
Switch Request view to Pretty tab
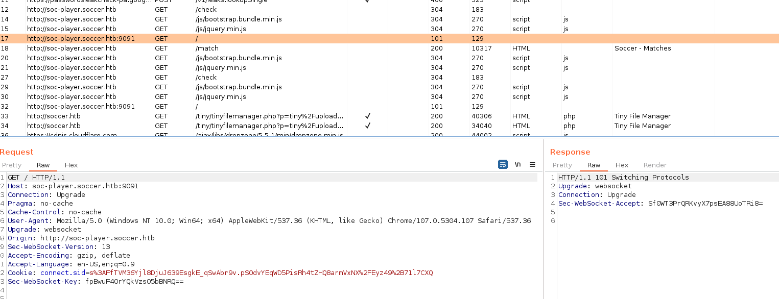[12, 165]
